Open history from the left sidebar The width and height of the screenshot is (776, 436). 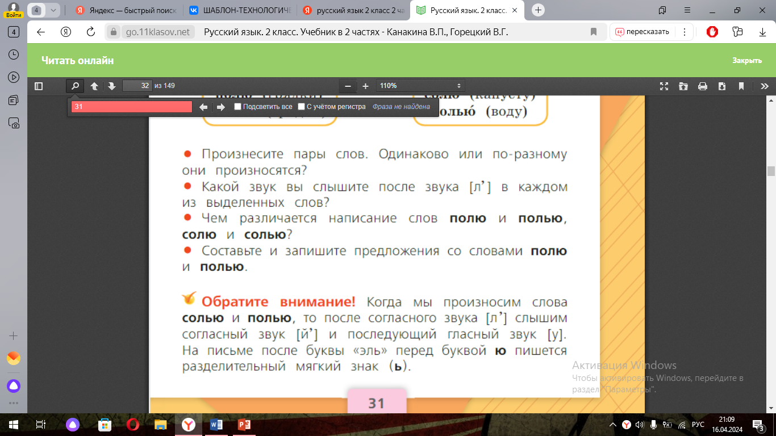(x=14, y=54)
